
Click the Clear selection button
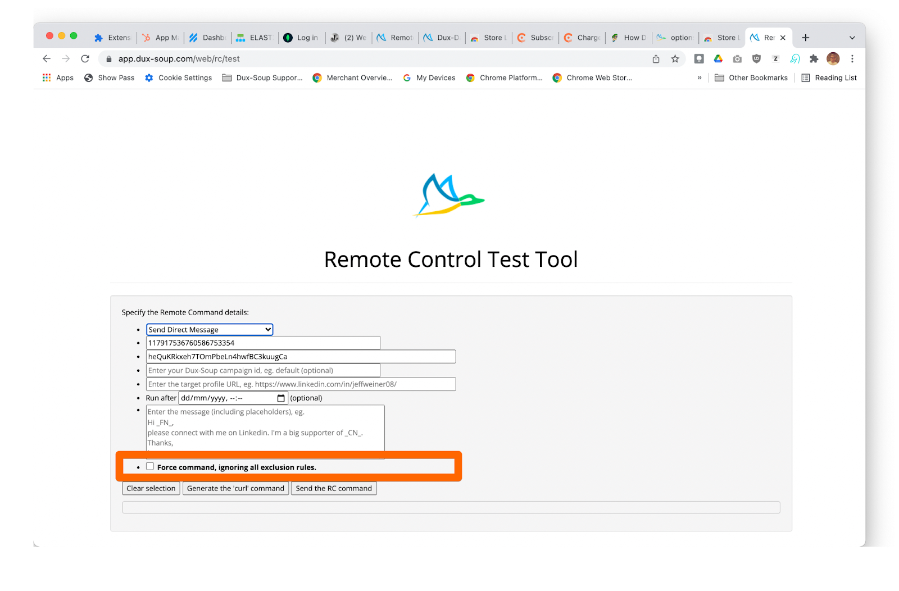(x=151, y=488)
